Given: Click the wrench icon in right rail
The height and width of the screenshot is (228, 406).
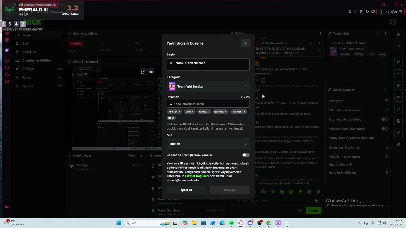Looking at the screenshot, I should pos(398,133).
